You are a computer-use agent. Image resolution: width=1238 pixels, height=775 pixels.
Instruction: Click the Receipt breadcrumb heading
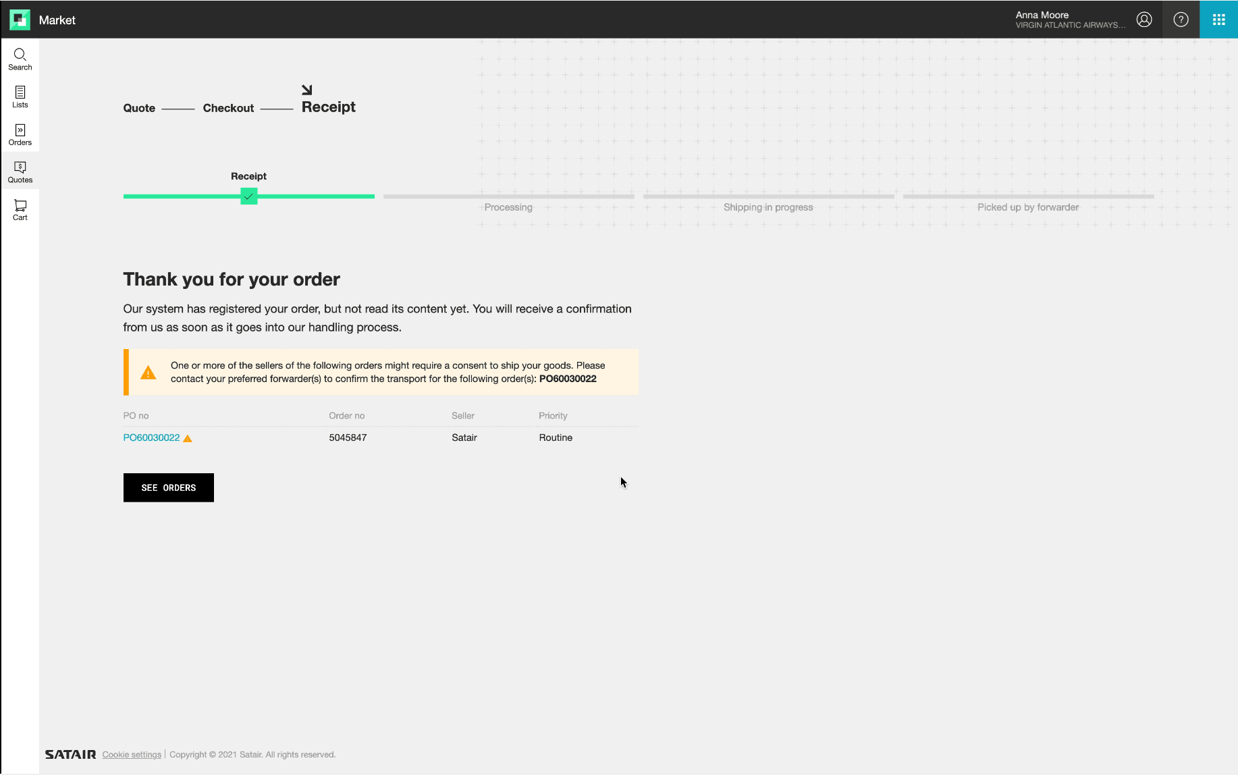[x=329, y=107]
